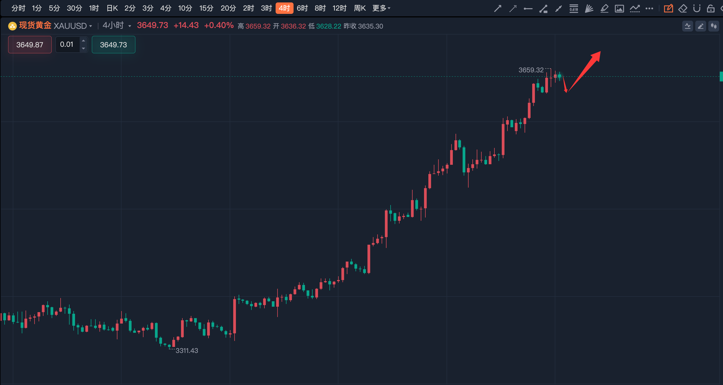723x385 pixels.
Task: Switch to the 15分 timeframe tab
Action: [206, 8]
